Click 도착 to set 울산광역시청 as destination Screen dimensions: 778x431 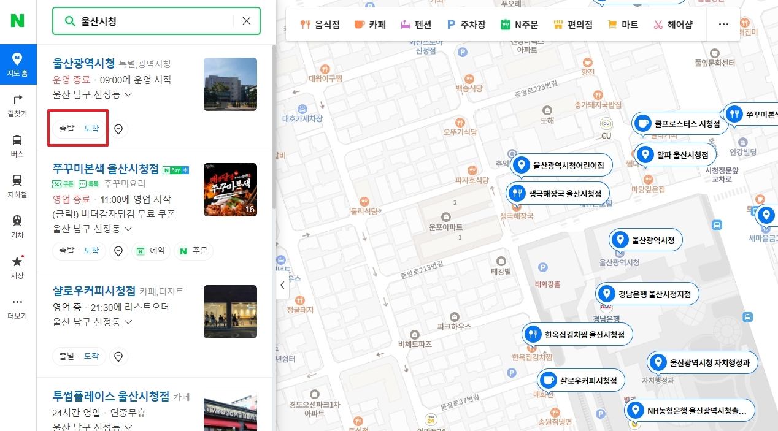click(x=91, y=129)
